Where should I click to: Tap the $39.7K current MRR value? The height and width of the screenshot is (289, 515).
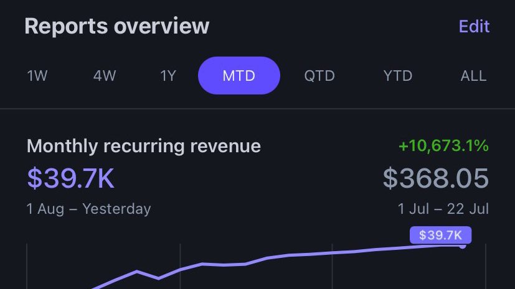[x=70, y=178]
